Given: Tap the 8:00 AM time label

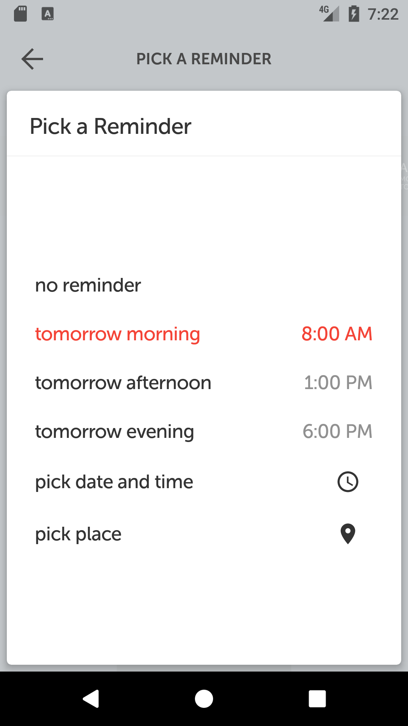Looking at the screenshot, I should [337, 334].
